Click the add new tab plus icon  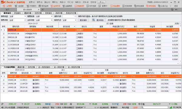coord(42,10)
